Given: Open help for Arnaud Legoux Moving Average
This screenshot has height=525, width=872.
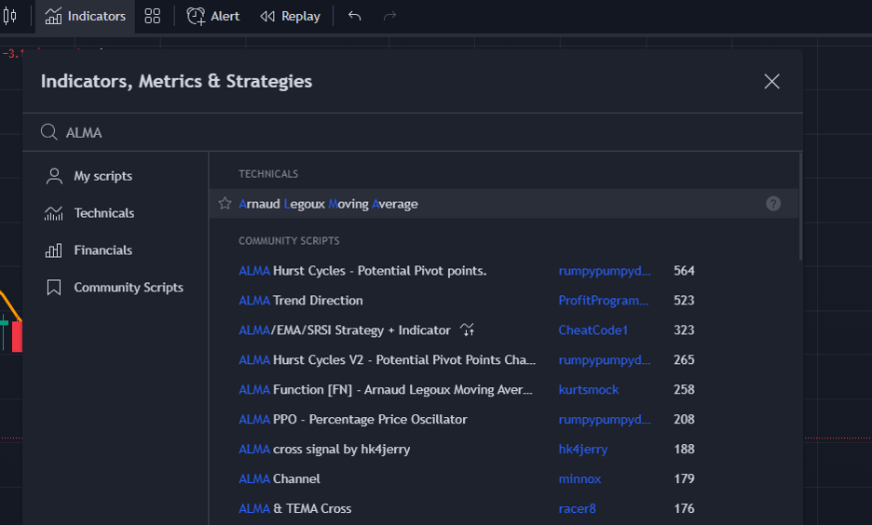Looking at the screenshot, I should 773,203.
